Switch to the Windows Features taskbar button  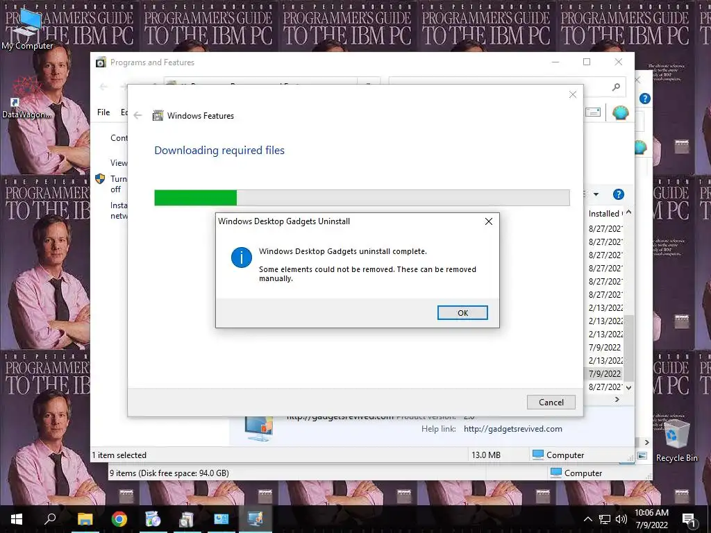[x=256, y=519]
